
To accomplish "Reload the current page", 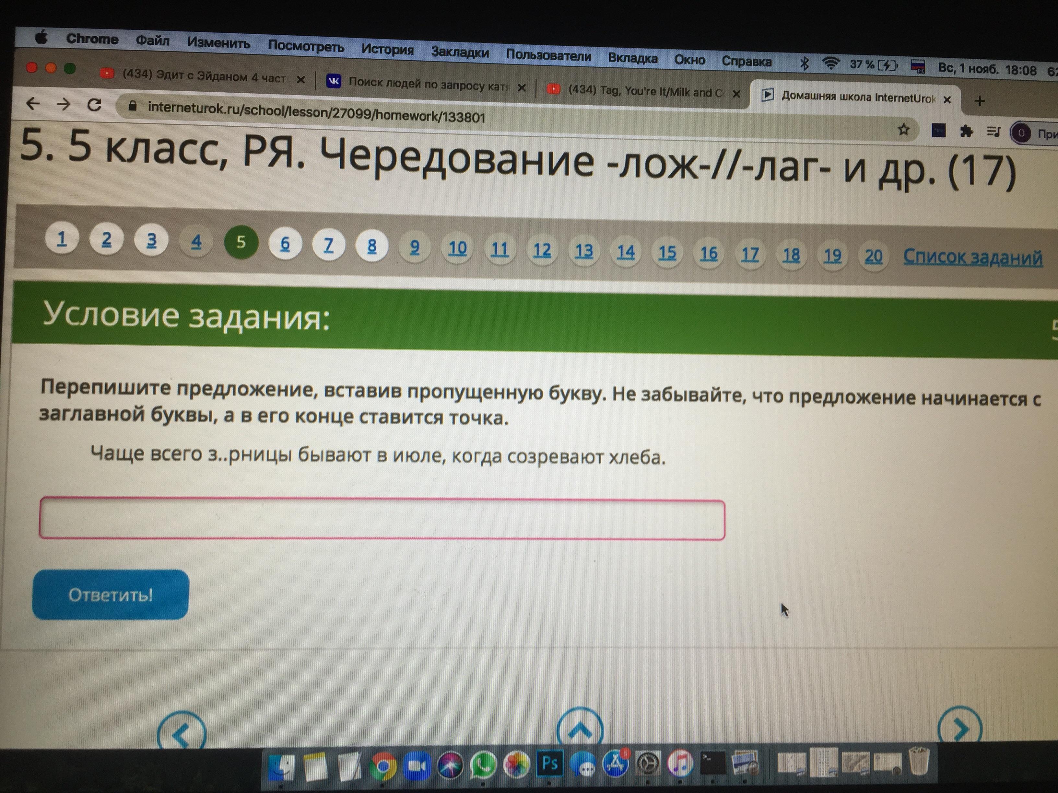I will [x=94, y=105].
